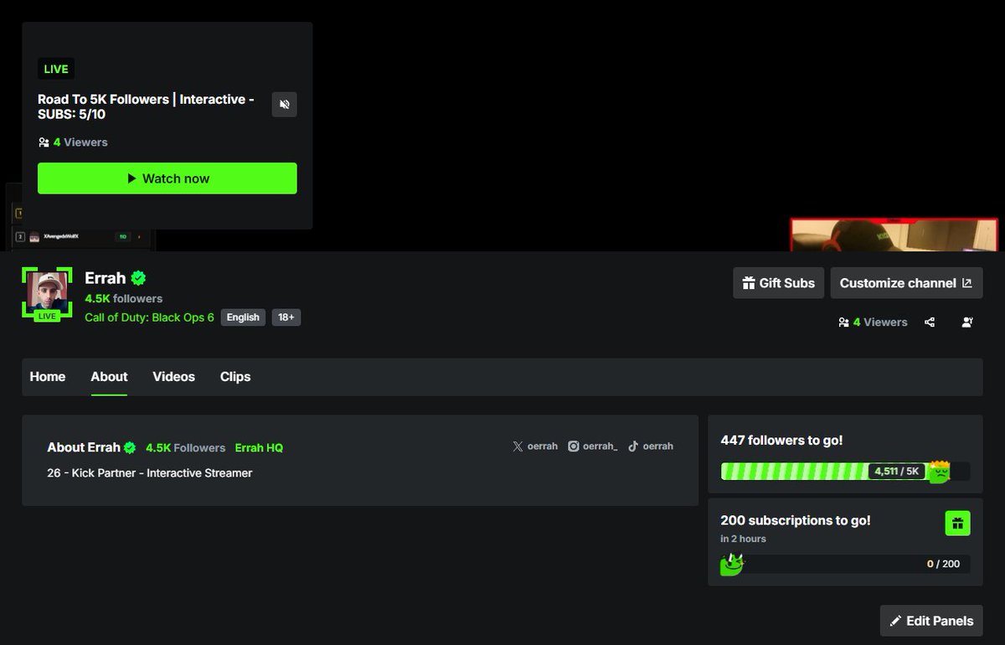Click the LIVE badge in the preview card
This screenshot has height=645, width=1005.
click(56, 69)
